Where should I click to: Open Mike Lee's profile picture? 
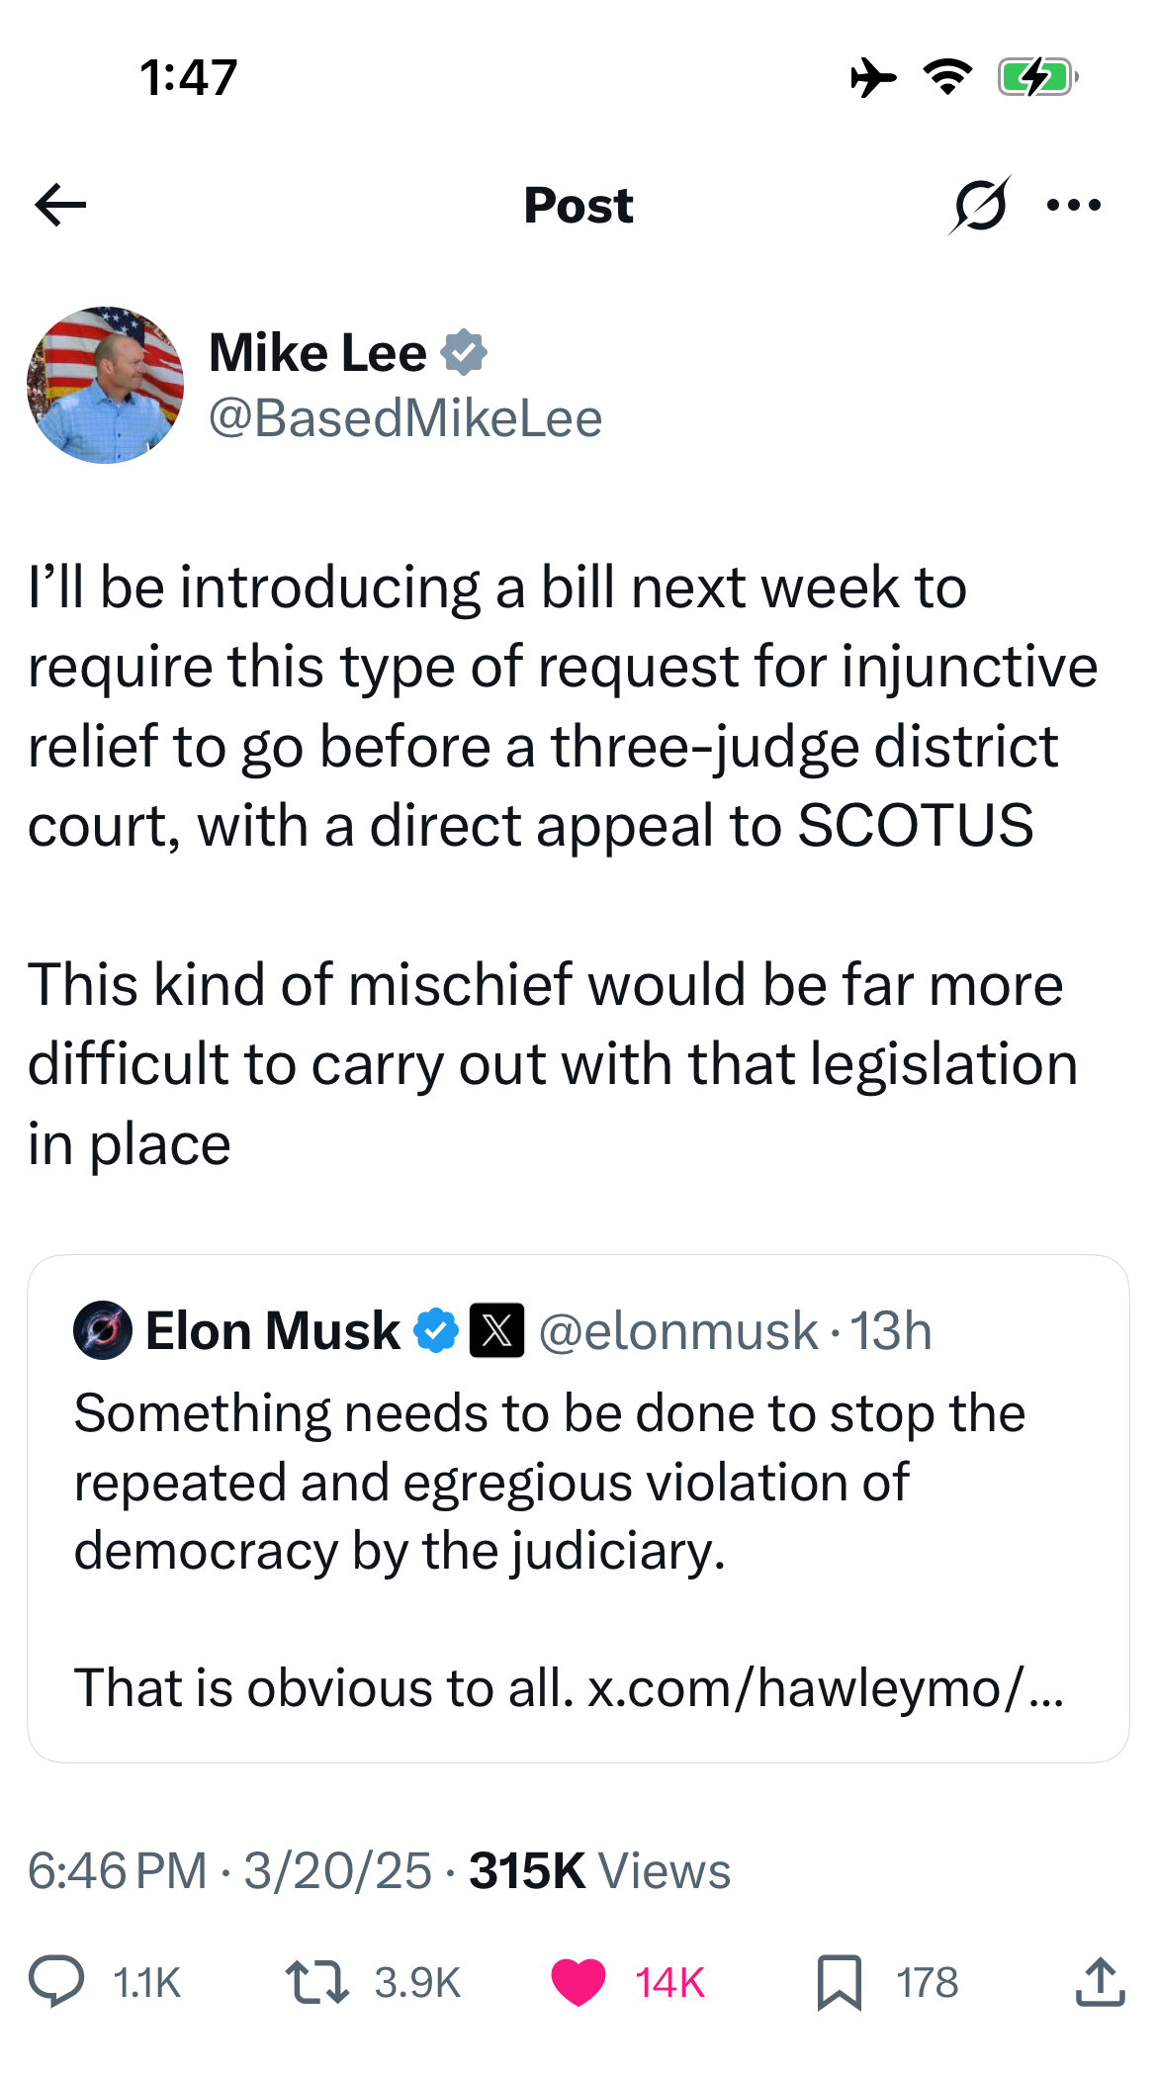pyautogui.click(x=106, y=385)
